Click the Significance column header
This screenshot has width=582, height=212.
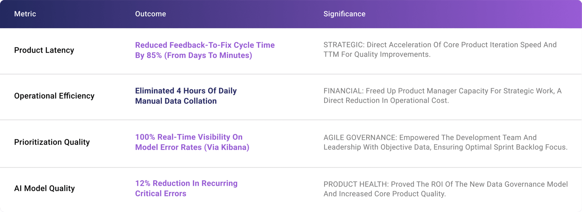coord(344,14)
